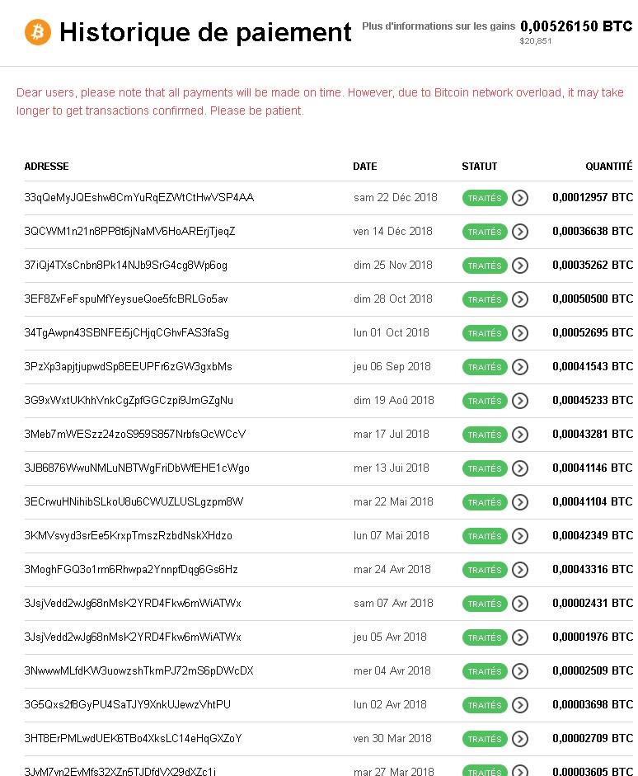638x776 pixels.
Task: Open details arrow for the 01 Oct 2018 payment
Action: coord(520,333)
